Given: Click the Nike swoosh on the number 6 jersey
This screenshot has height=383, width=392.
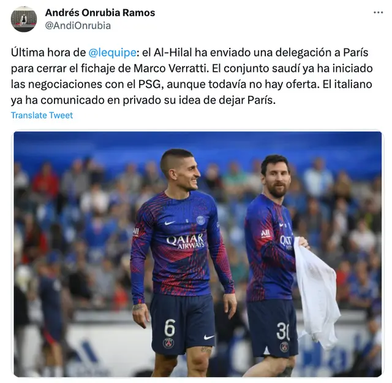Looking at the screenshot, I should pos(170,222).
